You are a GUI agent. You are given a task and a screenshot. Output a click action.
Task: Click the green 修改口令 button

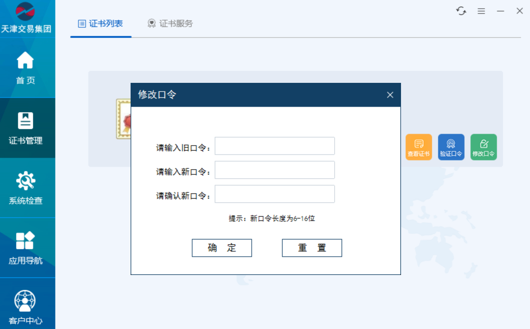pos(484,147)
